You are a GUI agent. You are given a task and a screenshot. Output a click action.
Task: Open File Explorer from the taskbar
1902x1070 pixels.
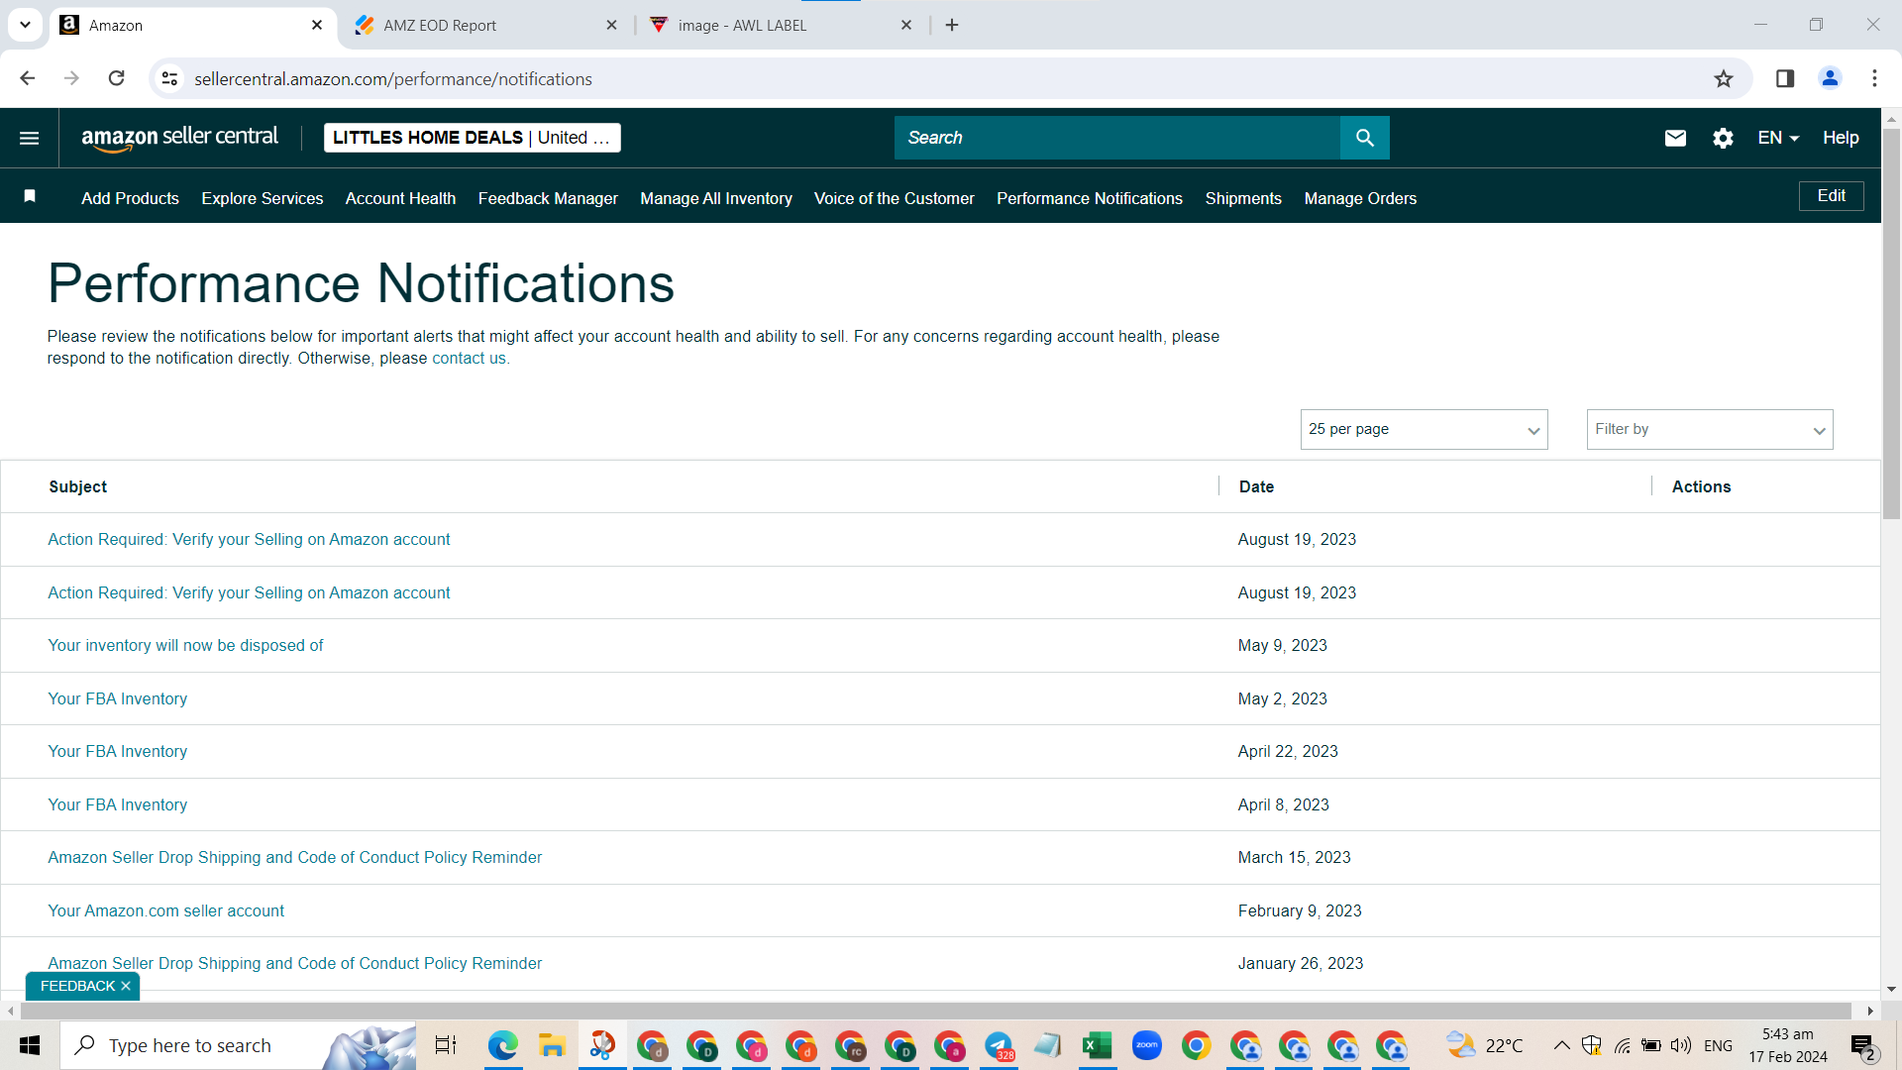click(552, 1045)
